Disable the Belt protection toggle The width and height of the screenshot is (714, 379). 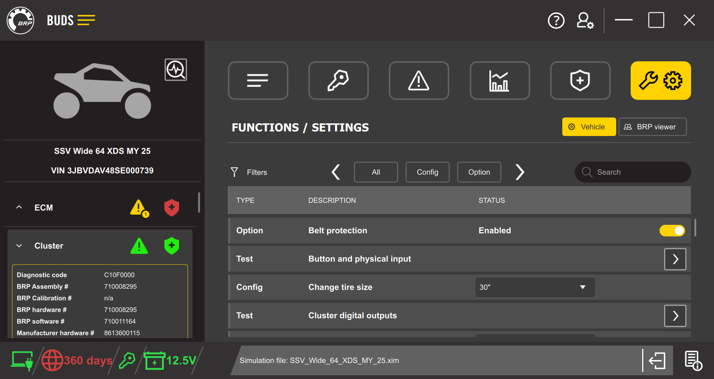click(672, 231)
